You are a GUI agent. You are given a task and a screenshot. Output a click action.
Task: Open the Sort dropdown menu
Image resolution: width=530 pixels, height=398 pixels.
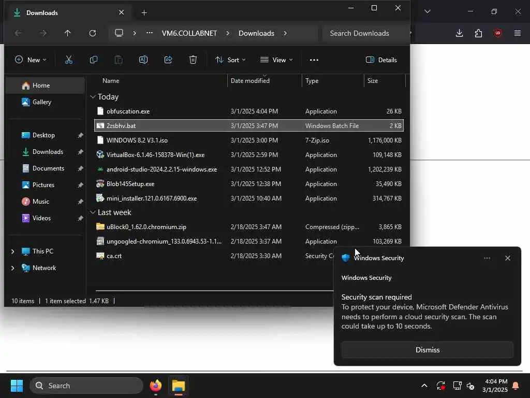pos(230,60)
